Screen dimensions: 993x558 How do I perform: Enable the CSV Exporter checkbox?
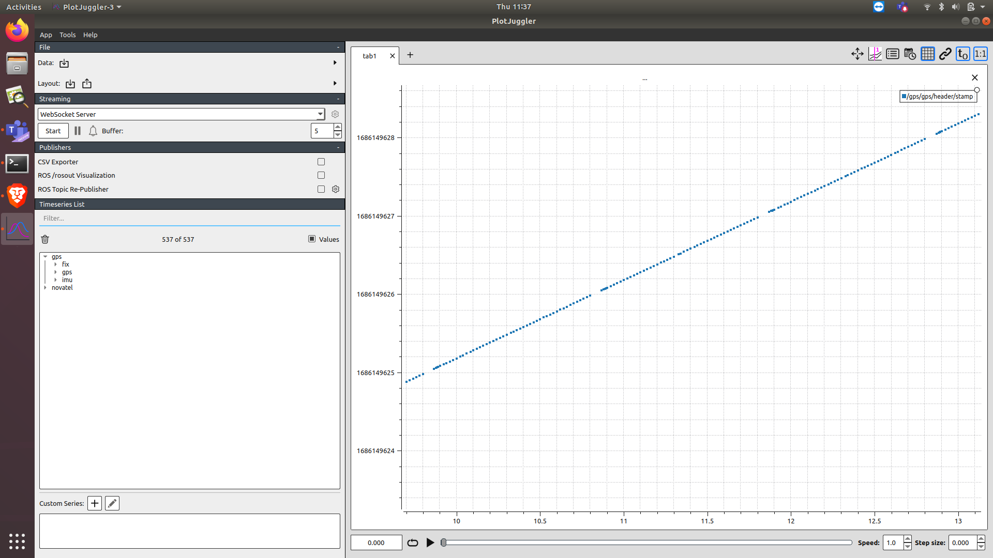[x=321, y=162]
